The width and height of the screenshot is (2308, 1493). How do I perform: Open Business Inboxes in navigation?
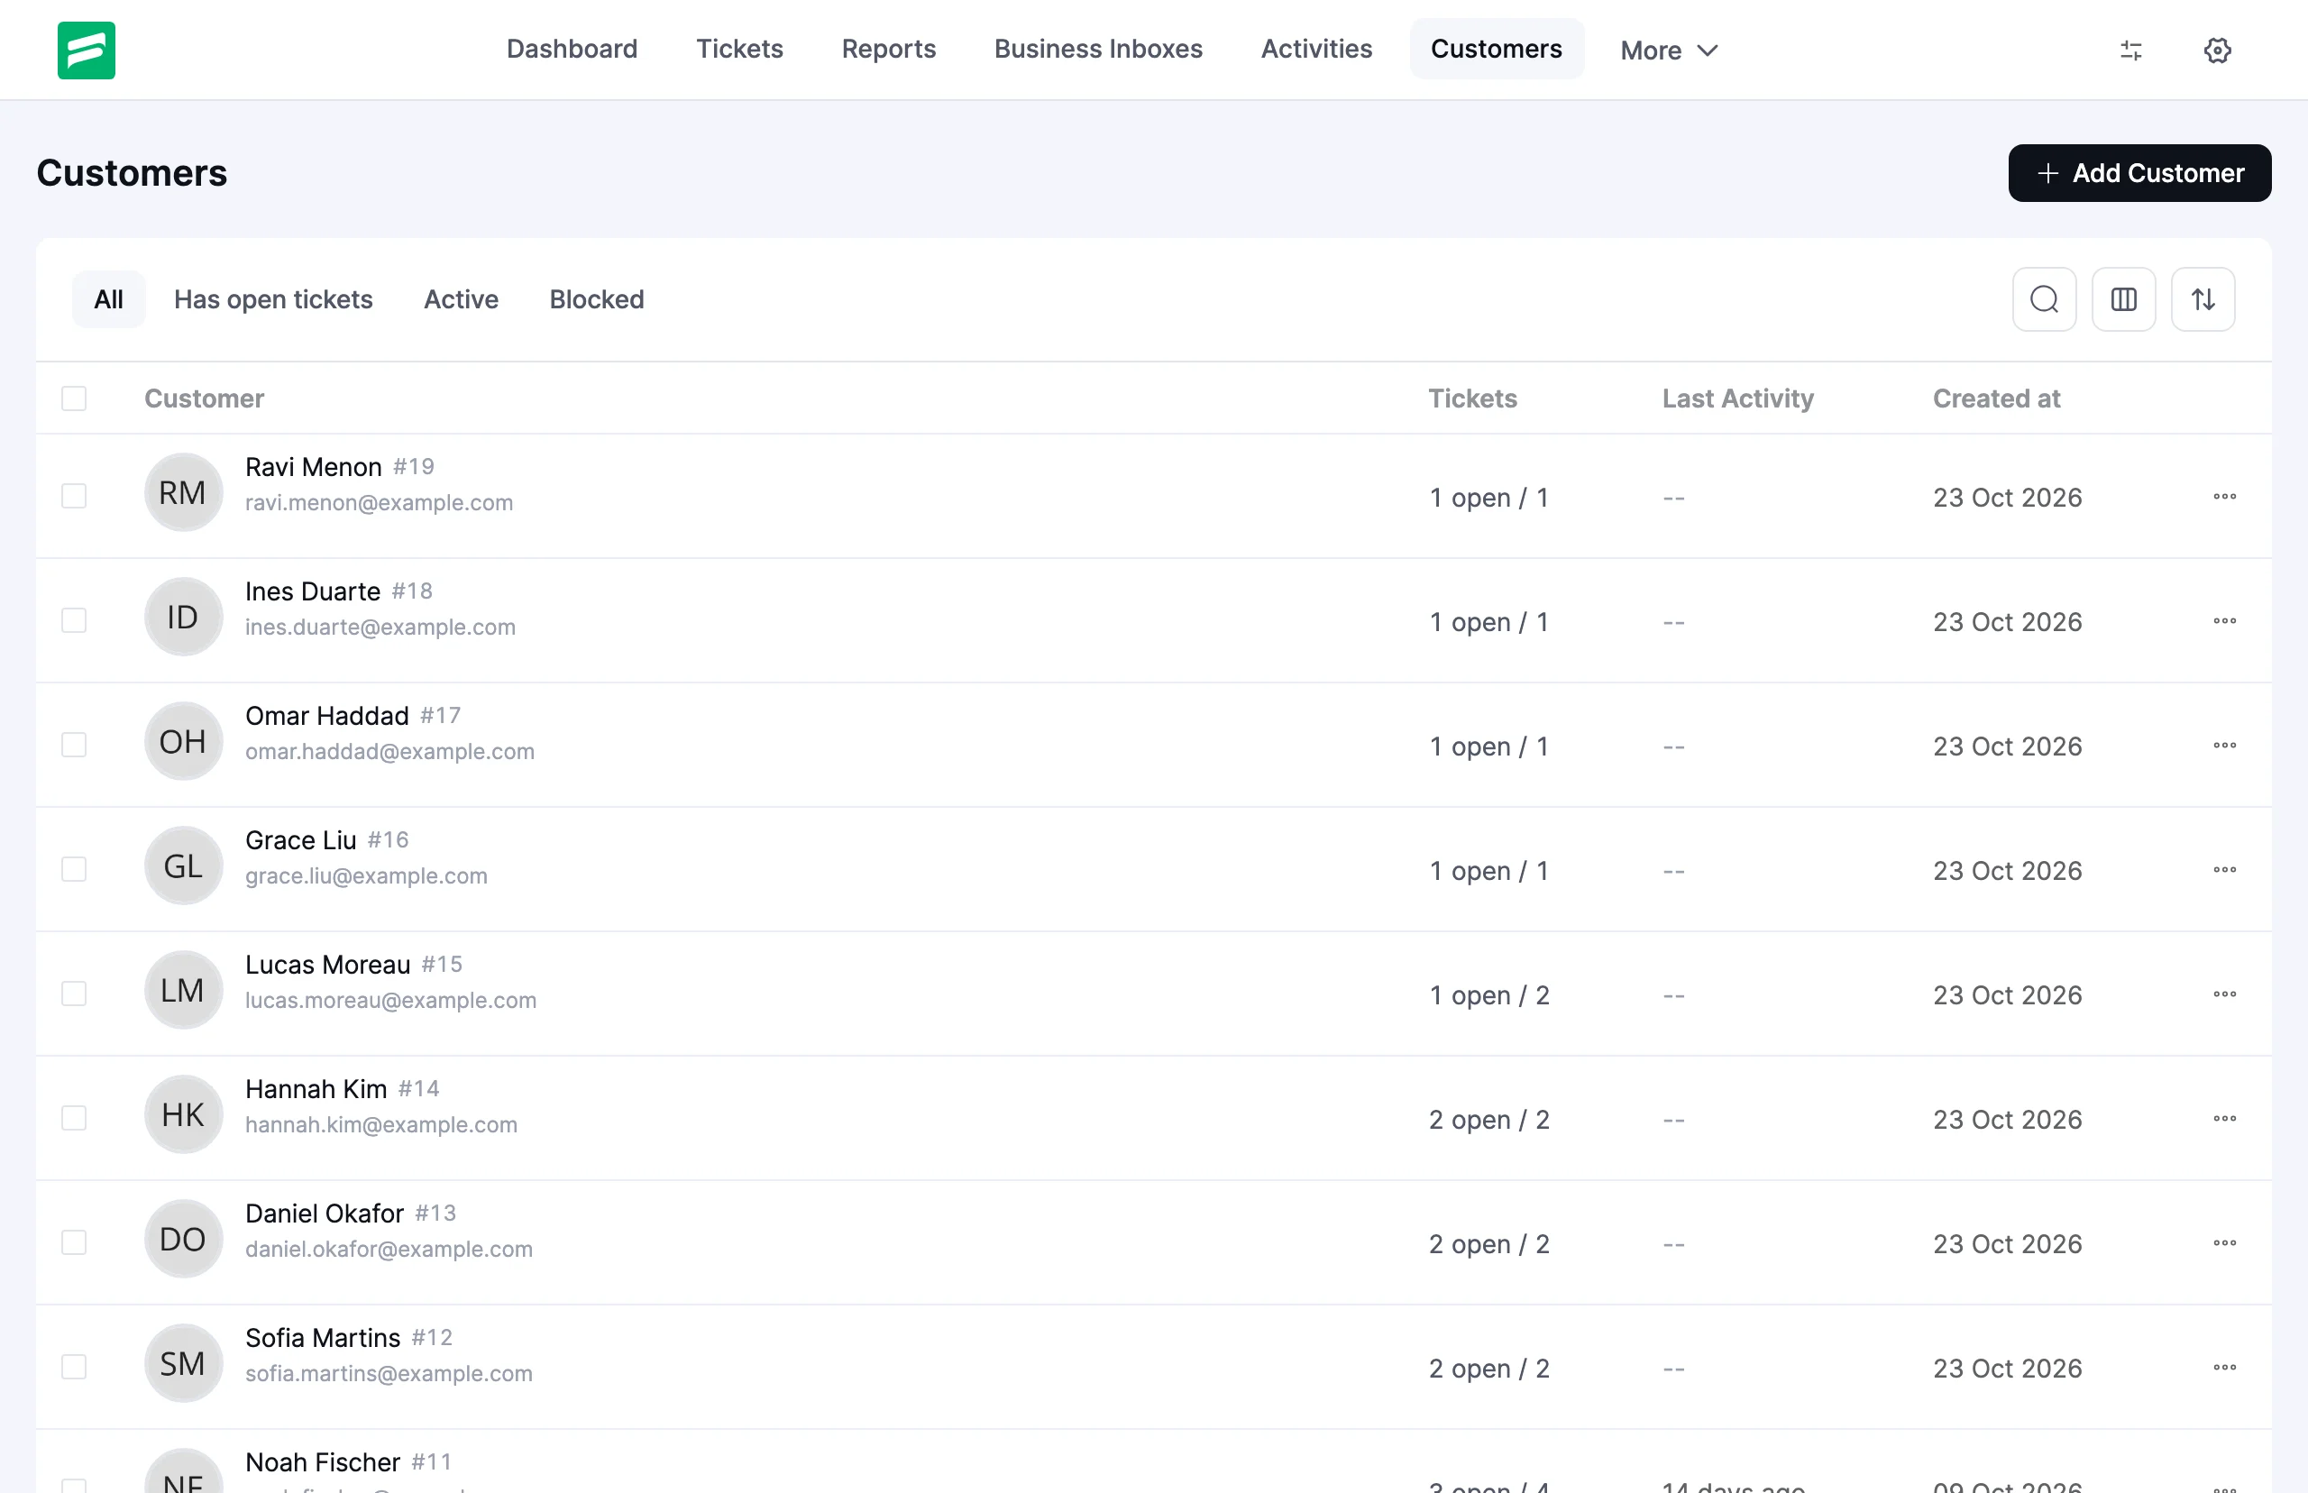pos(1098,50)
